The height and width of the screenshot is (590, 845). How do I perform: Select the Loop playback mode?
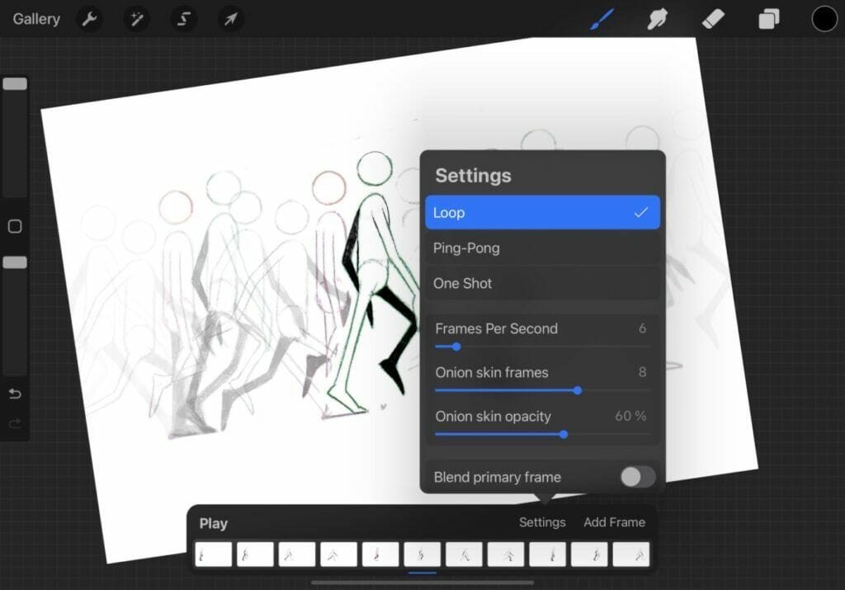click(x=543, y=212)
